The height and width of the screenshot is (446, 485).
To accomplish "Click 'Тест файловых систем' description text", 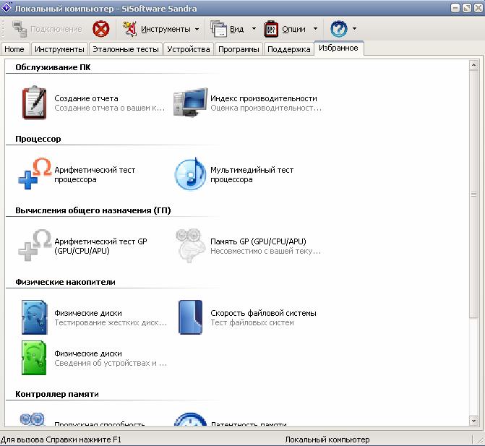I will [252, 322].
